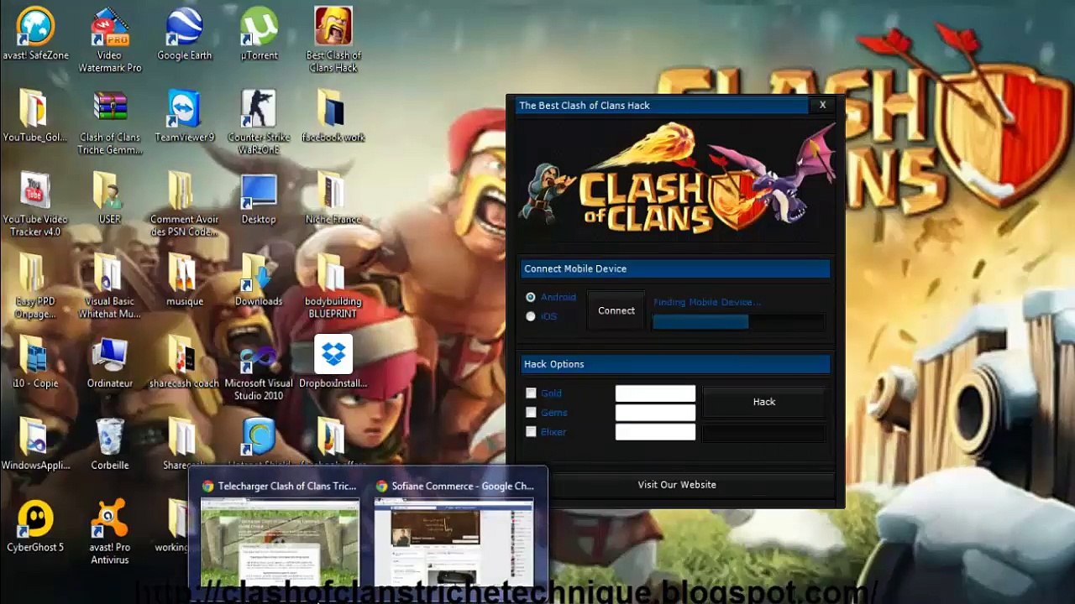Select the YouTube_Gol... folder icon
This screenshot has height=604, width=1075.
(35, 117)
